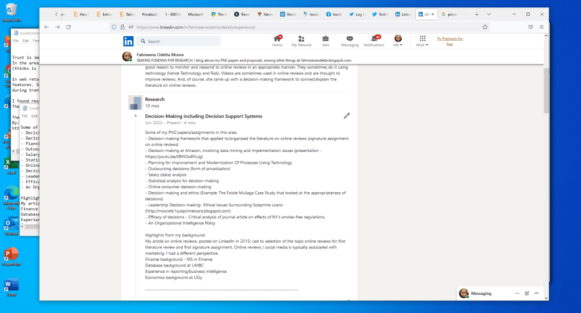The image size is (581, 313).
Task: View Notifications with the 40 badge
Action: click(374, 40)
